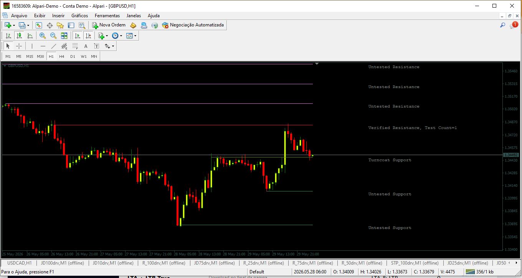522x278 pixels.
Task: Zoom in on the chart
Action: [43, 36]
